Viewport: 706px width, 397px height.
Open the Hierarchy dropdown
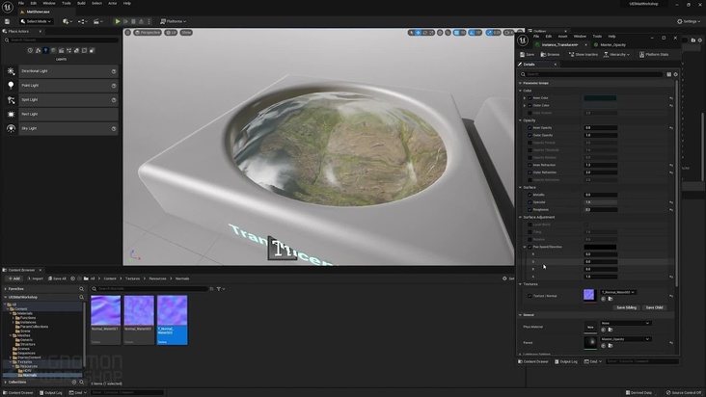coord(619,54)
